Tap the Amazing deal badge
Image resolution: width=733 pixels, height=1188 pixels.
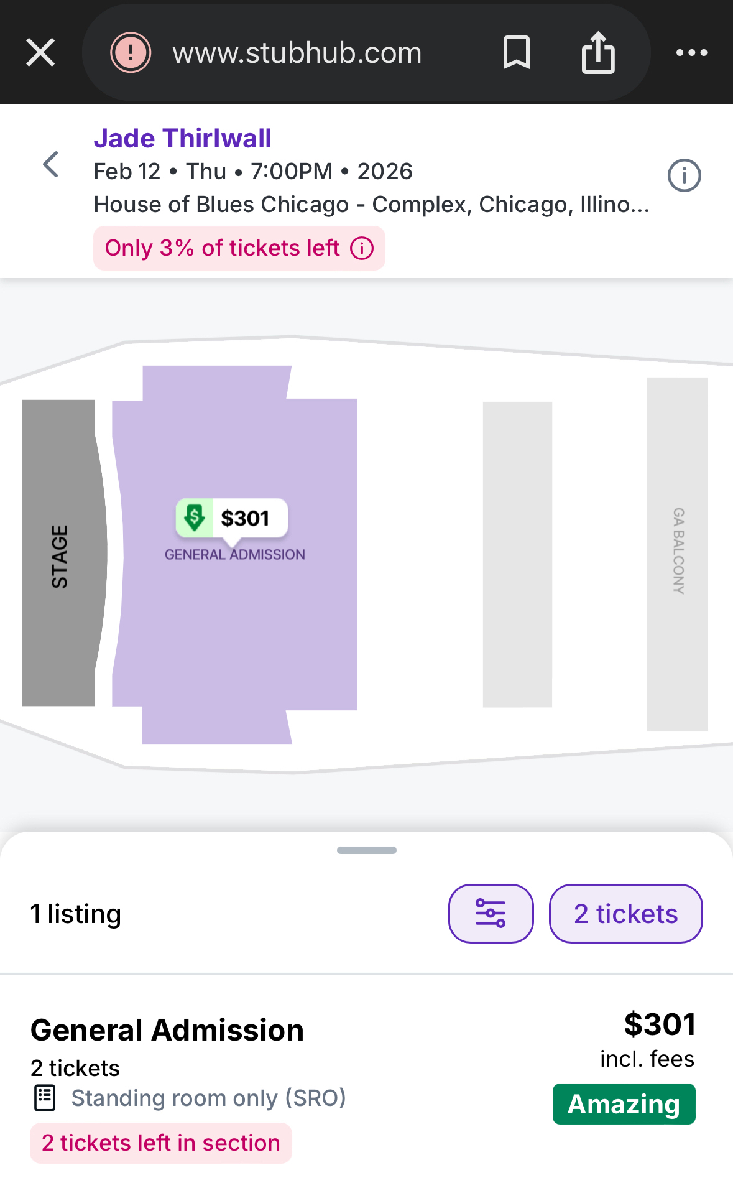624,1104
